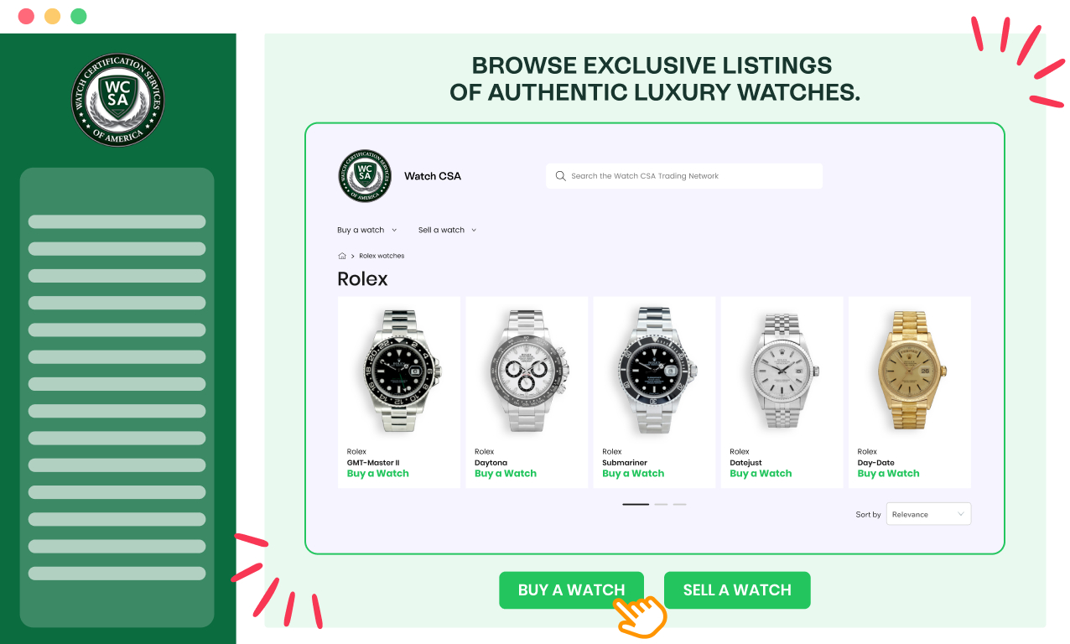Click the search magnifier icon
This screenshot has width=1070, height=644.
tap(560, 176)
